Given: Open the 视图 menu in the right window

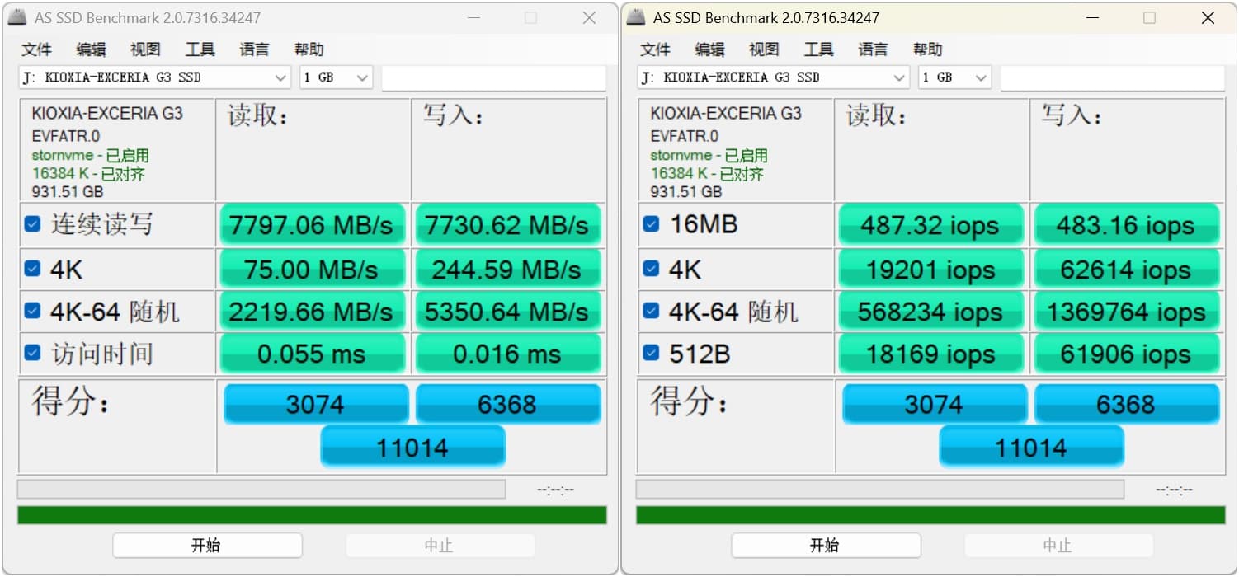Looking at the screenshot, I should (x=764, y=49).
